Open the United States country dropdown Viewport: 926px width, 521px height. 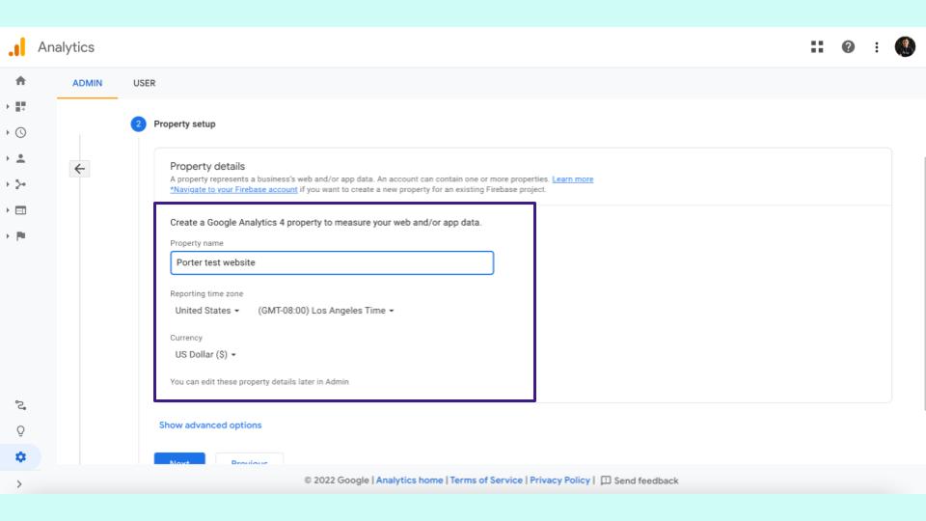[x=206, y=310]
